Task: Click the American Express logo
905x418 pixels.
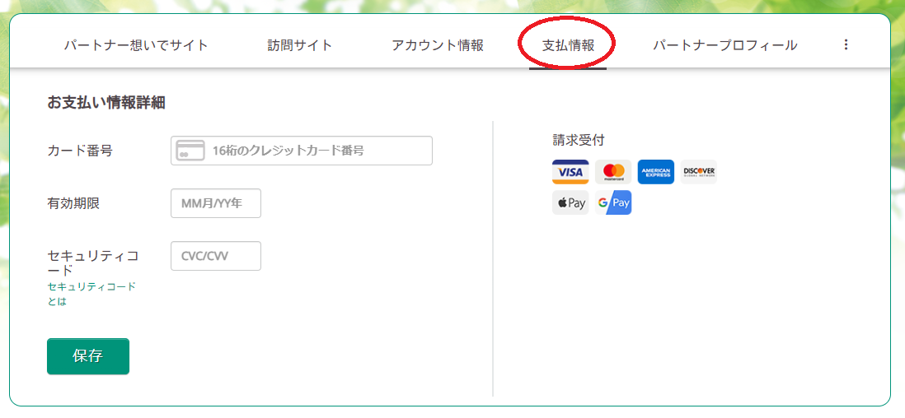Action: click(x=655, y=172)
